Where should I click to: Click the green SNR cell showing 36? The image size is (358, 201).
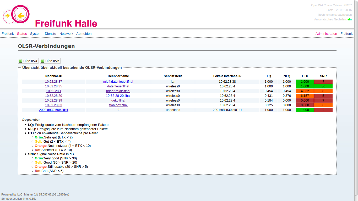323,86
